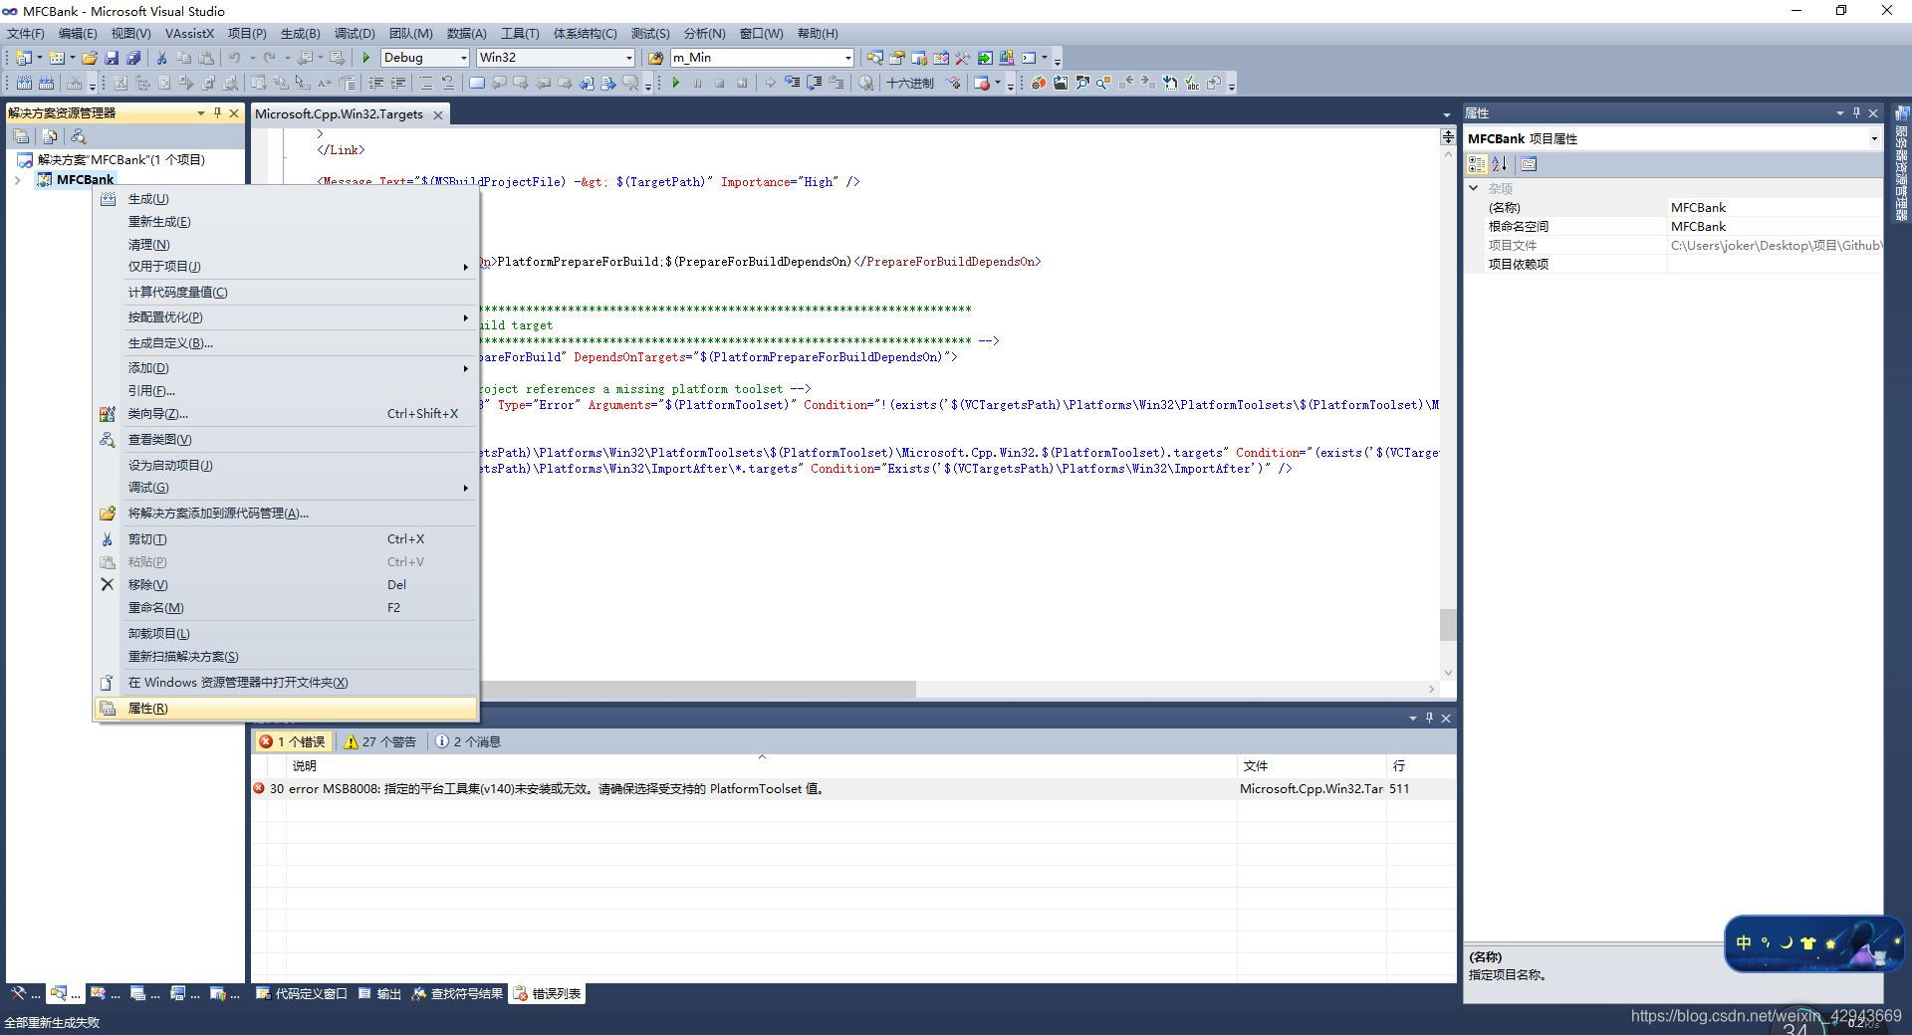Close the Microsoft.Cpp.Win32.Targets editor tab
This screenshot has height=1035, width=1912.
click(437, 115)
